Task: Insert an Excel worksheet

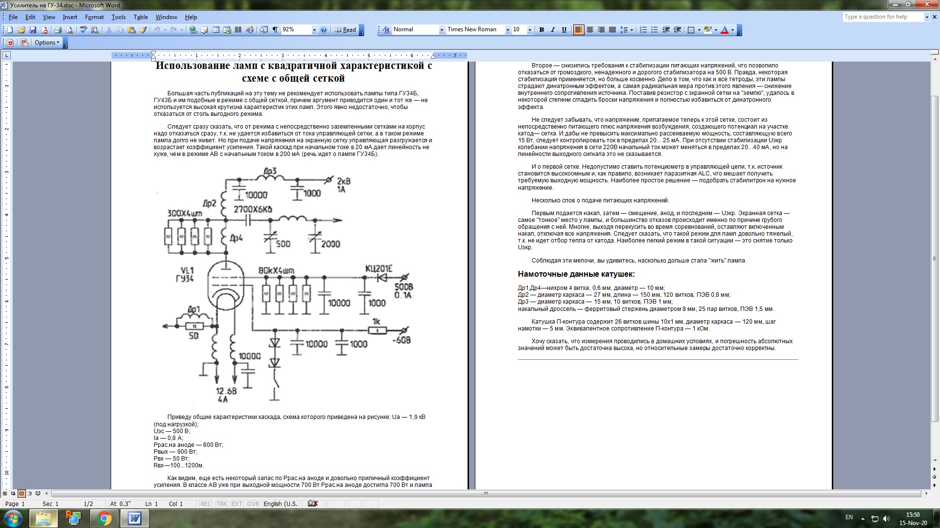Action: (227, 30)
